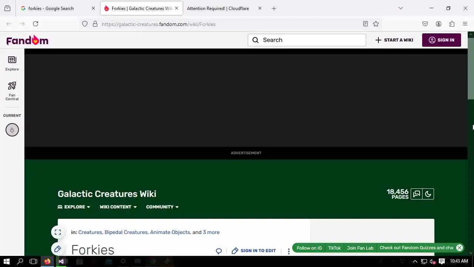Screen dimensions: 474x267
Task: Click Join Fan Lab
Action: tap(360, 248)
